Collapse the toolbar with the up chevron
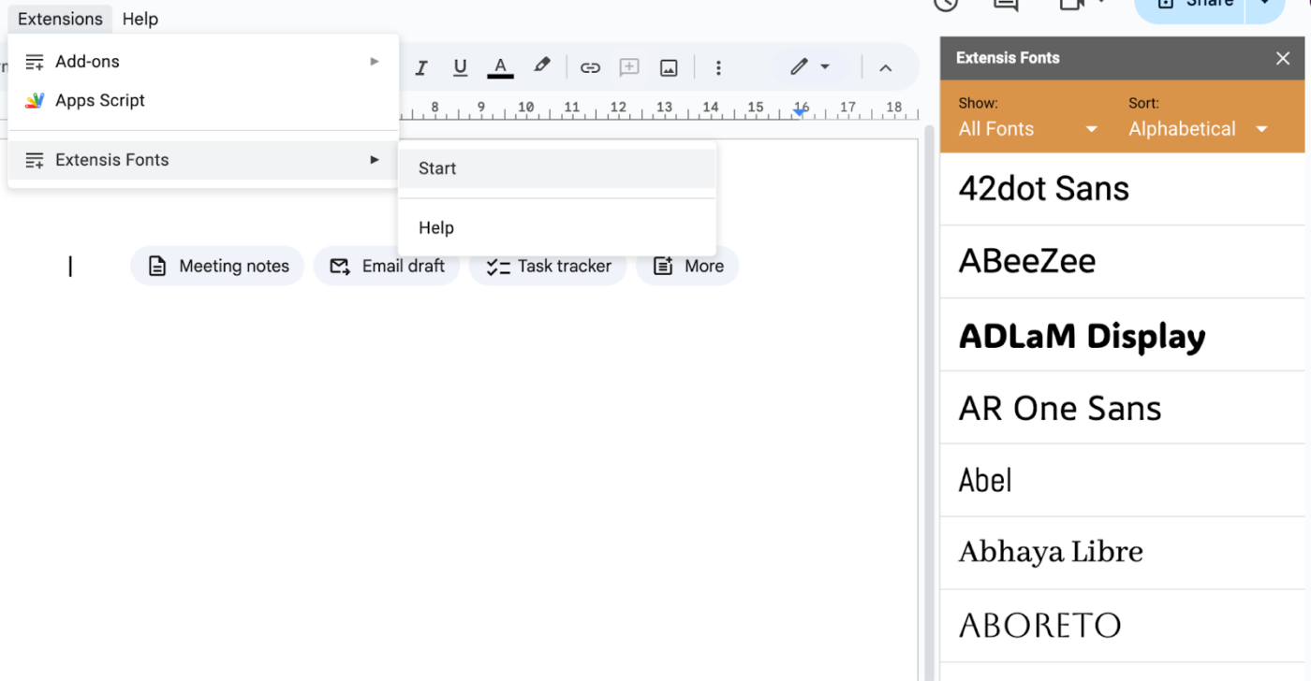The image size is (1311, 681). (885, 67)
